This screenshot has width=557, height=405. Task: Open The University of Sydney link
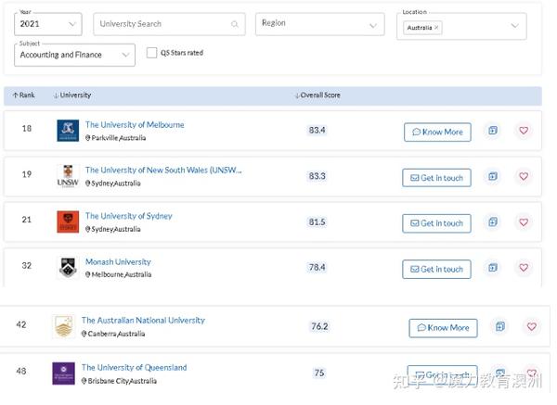(x=129, y=216)
